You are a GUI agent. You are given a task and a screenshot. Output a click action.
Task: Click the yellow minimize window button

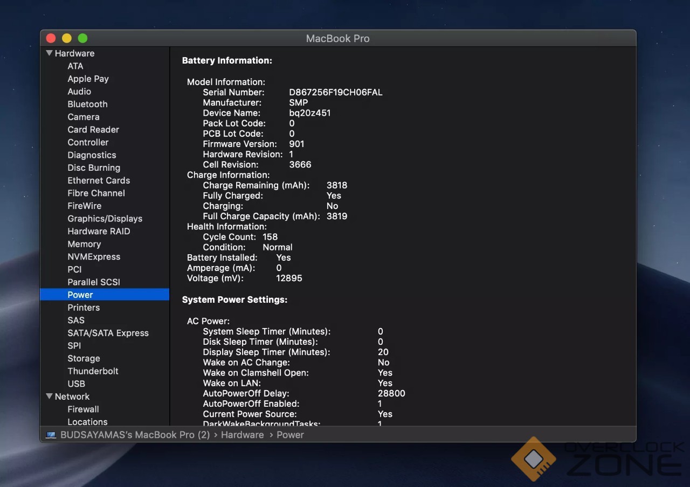point(67,38)
